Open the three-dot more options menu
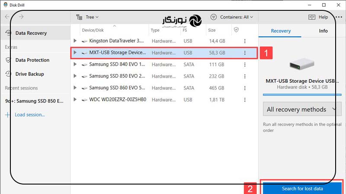The image size is (346, 194). pyautogui.click(x=339, y=17)
